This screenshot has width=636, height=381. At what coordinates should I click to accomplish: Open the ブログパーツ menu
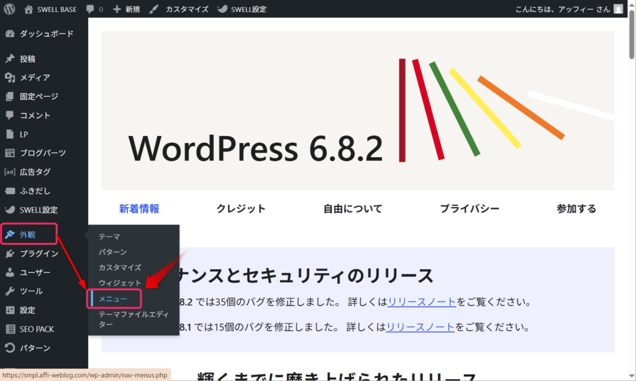point(44,153)
